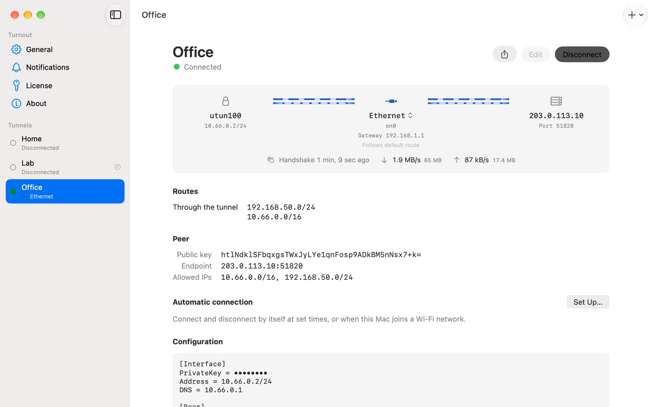The image size is (652, 407).
Task: Select the Office tunnel in sidebar
Action: point(65,191)
